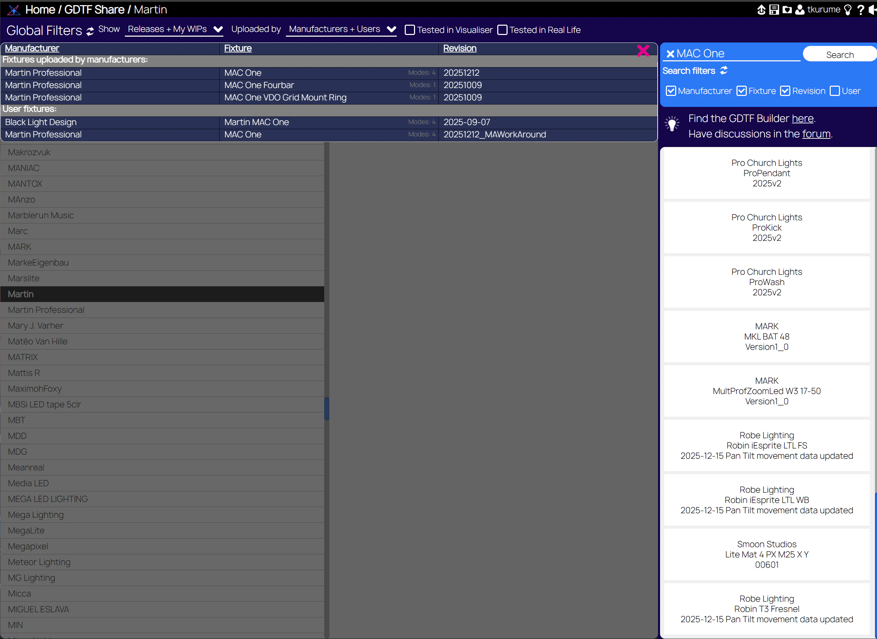
Task: Check the User search filter
Action: tap(835, 91)
